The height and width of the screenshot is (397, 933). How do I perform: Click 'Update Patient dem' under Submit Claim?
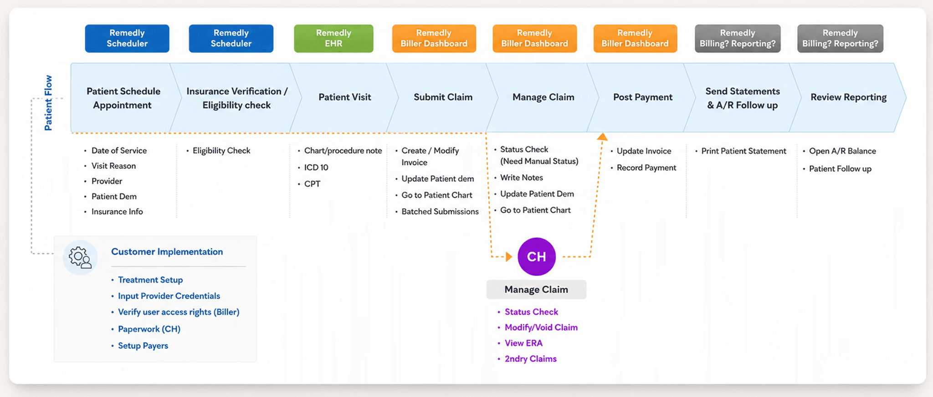[438, 179]
